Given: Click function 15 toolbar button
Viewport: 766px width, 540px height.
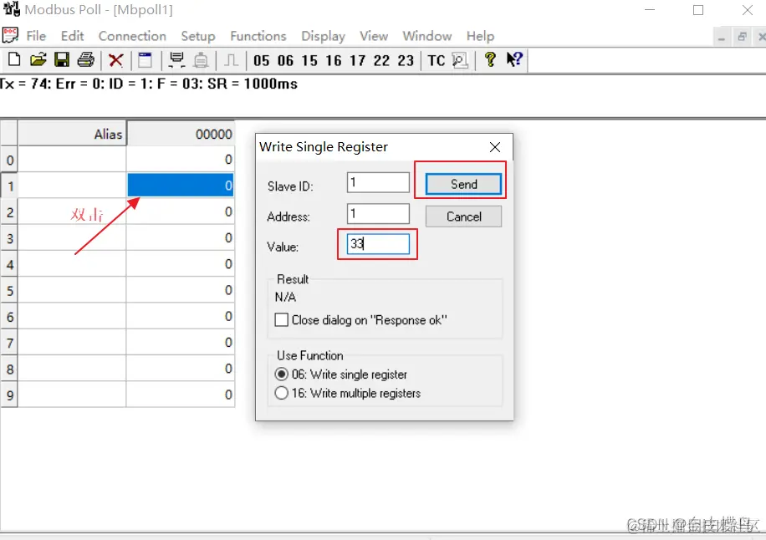Looking at the screenshot, I should coord(309,60).
